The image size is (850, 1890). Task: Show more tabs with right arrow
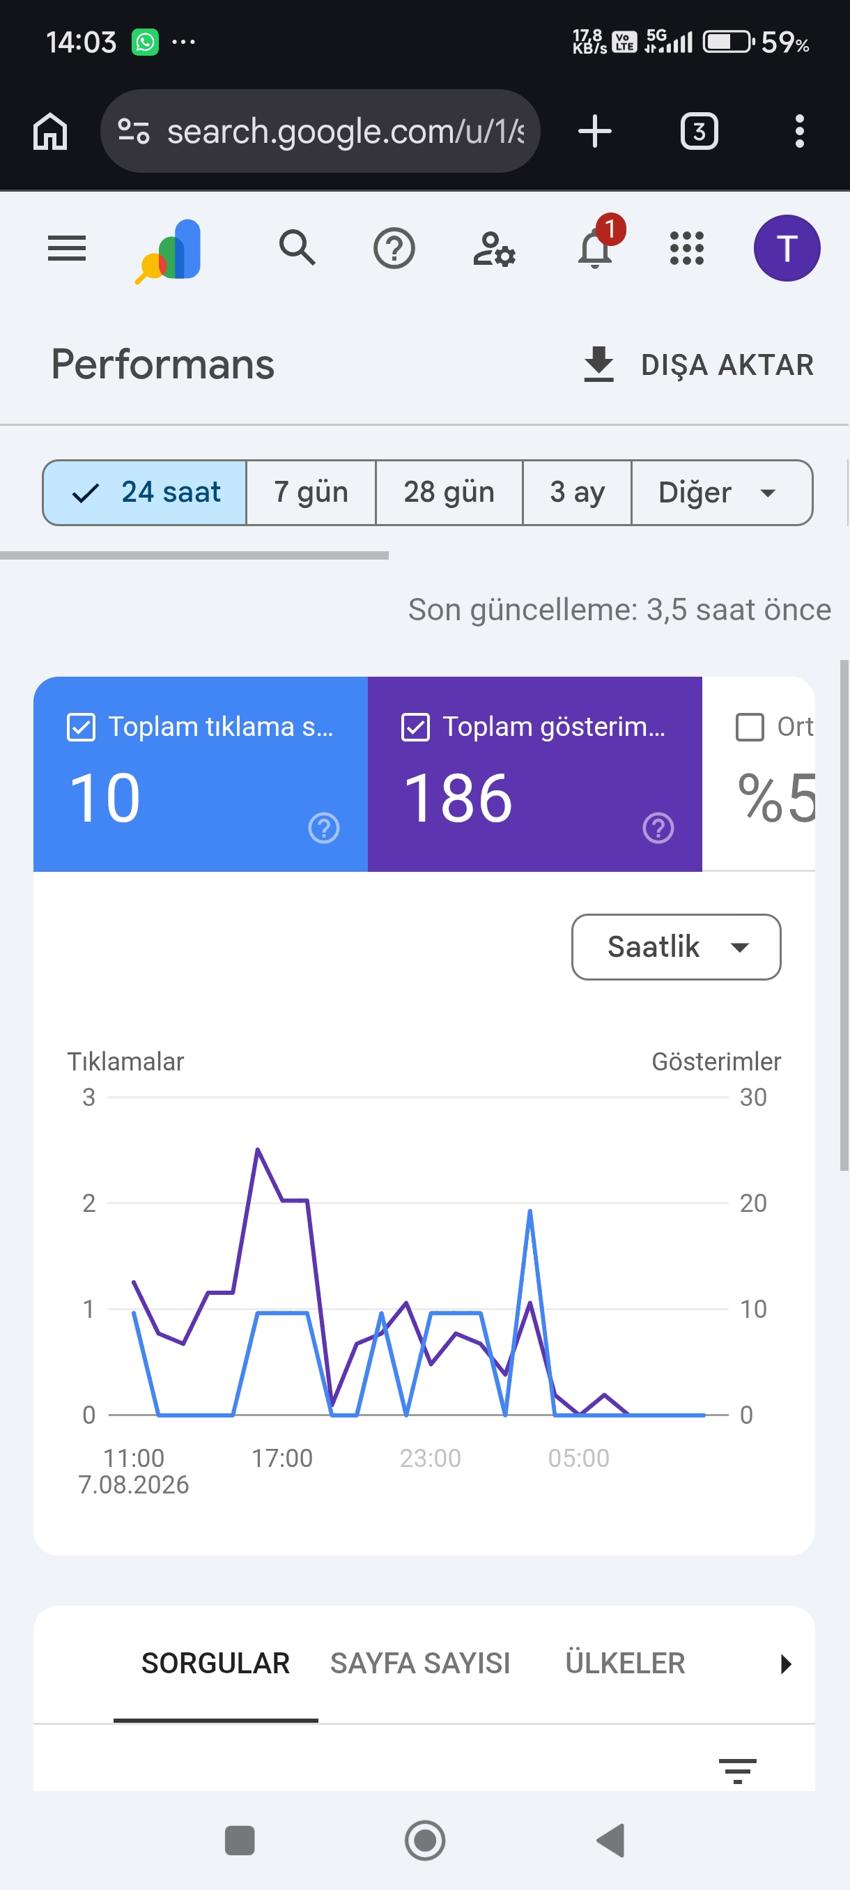tap(785, 1664)
